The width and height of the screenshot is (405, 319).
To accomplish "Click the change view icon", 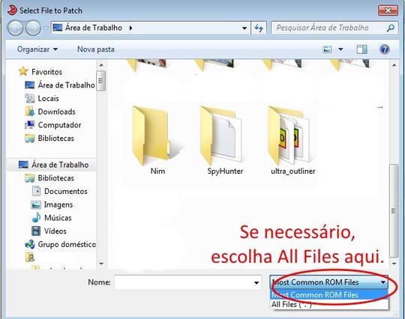I will (327, 49).
